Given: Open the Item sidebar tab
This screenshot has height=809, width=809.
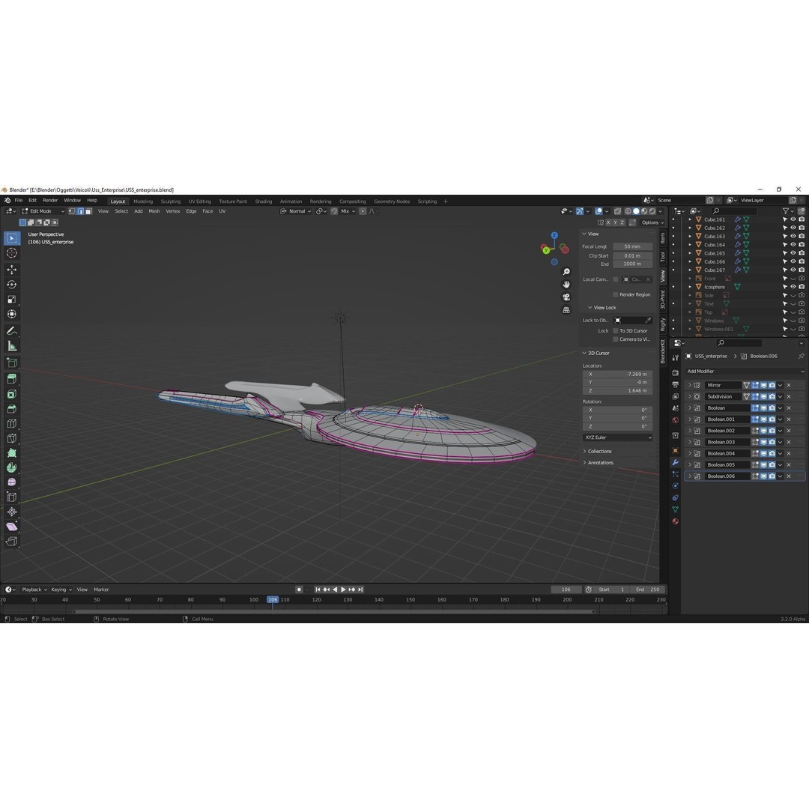Looking at the screenshot, I should pyautogui.click(x=663, y=238).
